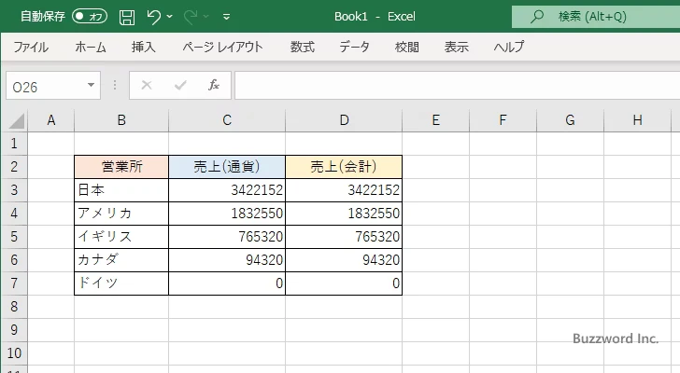
Task: Click the Redo arrow icon
Action: 191,17
